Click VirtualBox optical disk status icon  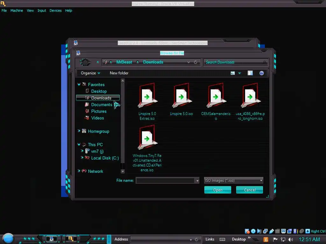(x=253, y=231)
